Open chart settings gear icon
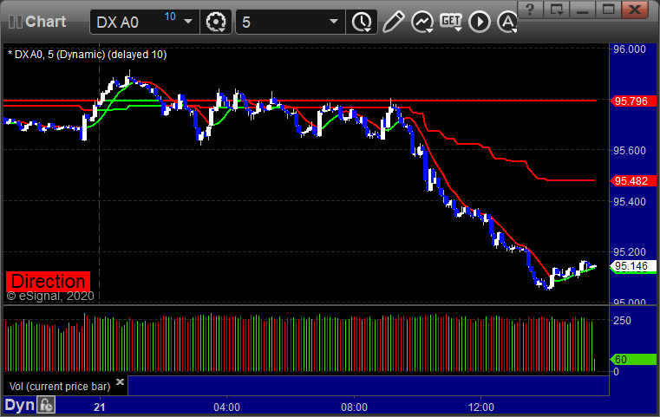This screenshot has width=660, height=417. point(216,22)
